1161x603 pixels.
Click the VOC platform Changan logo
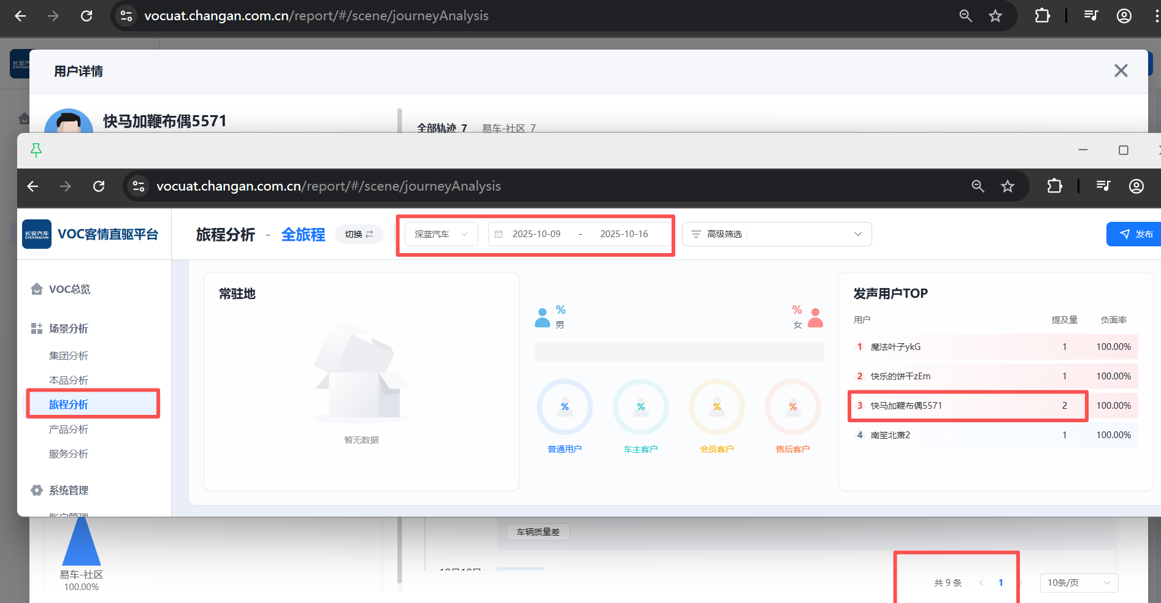pyautogui.click(x=37, y=234)
